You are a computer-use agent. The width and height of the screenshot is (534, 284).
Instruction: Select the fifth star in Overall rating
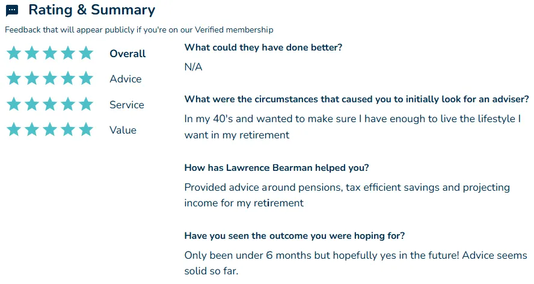point(86,53)
